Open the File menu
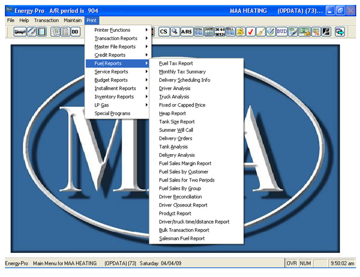This screenshot has height=277, width=360. (x=11, y=20)
